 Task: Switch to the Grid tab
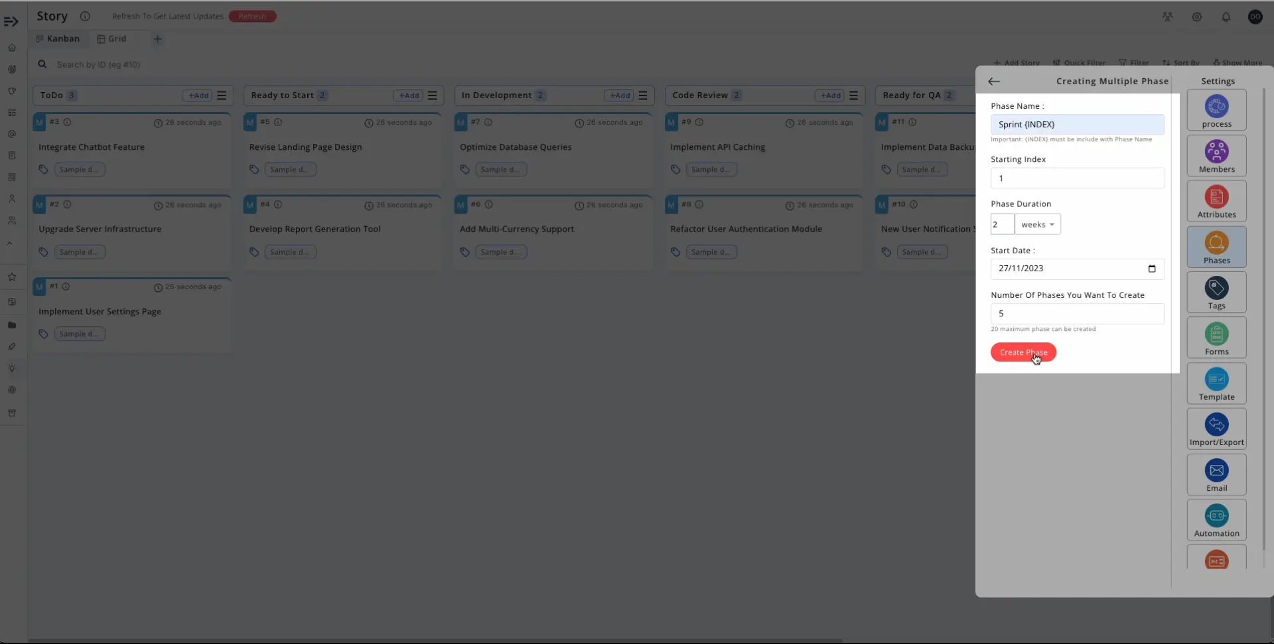[111, 38]
